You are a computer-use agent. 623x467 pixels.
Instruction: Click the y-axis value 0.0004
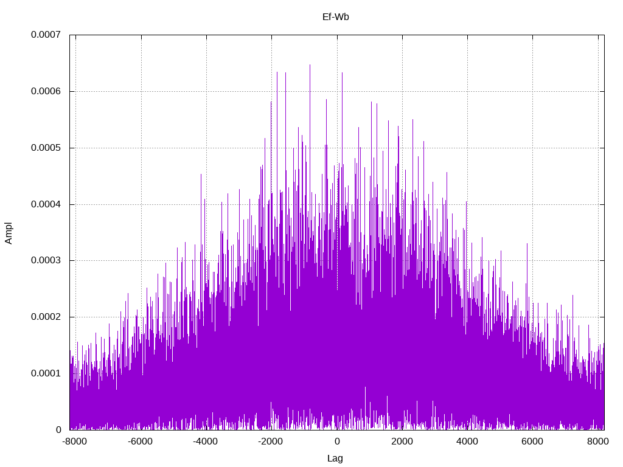[x=46, y=204]
